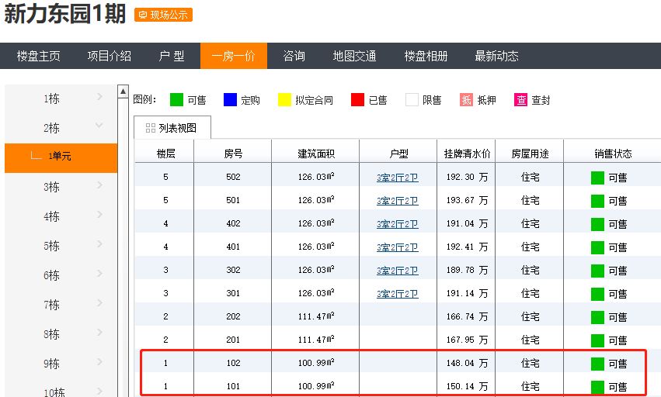Screen dimensions: 661x397
Task: Click green status icon for room 301
Action: [x=597, y=294]
